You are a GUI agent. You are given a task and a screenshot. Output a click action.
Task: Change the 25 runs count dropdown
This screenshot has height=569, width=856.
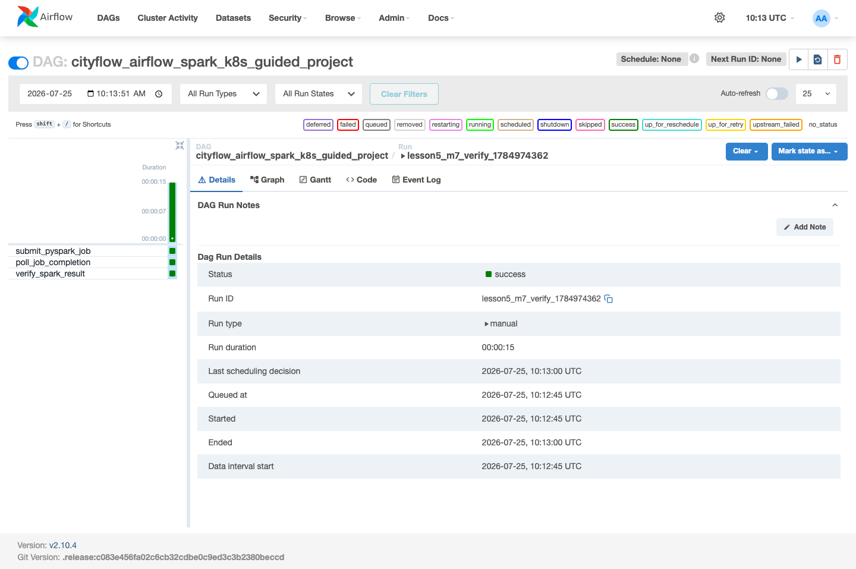pyautogui.click(x=816, y=94)
